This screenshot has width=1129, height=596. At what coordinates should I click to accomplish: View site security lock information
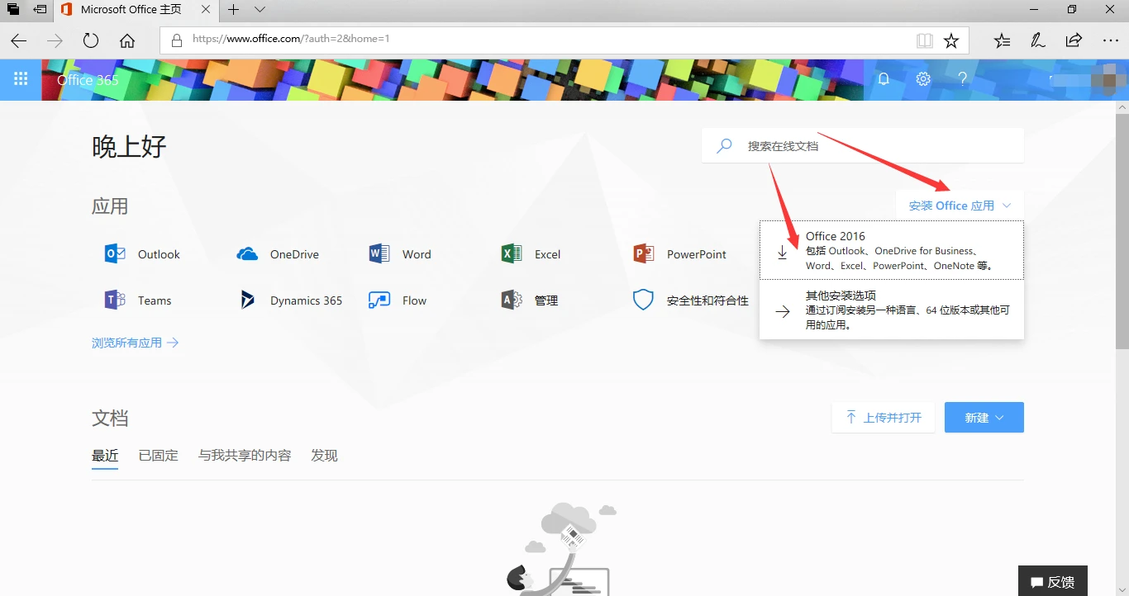[x=175, y=40]
